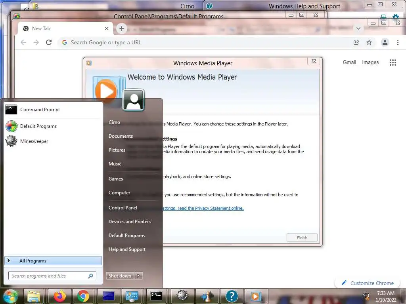Close the New Tab tab
This screenshot has height=304, width=406.
tap(106, 28)
